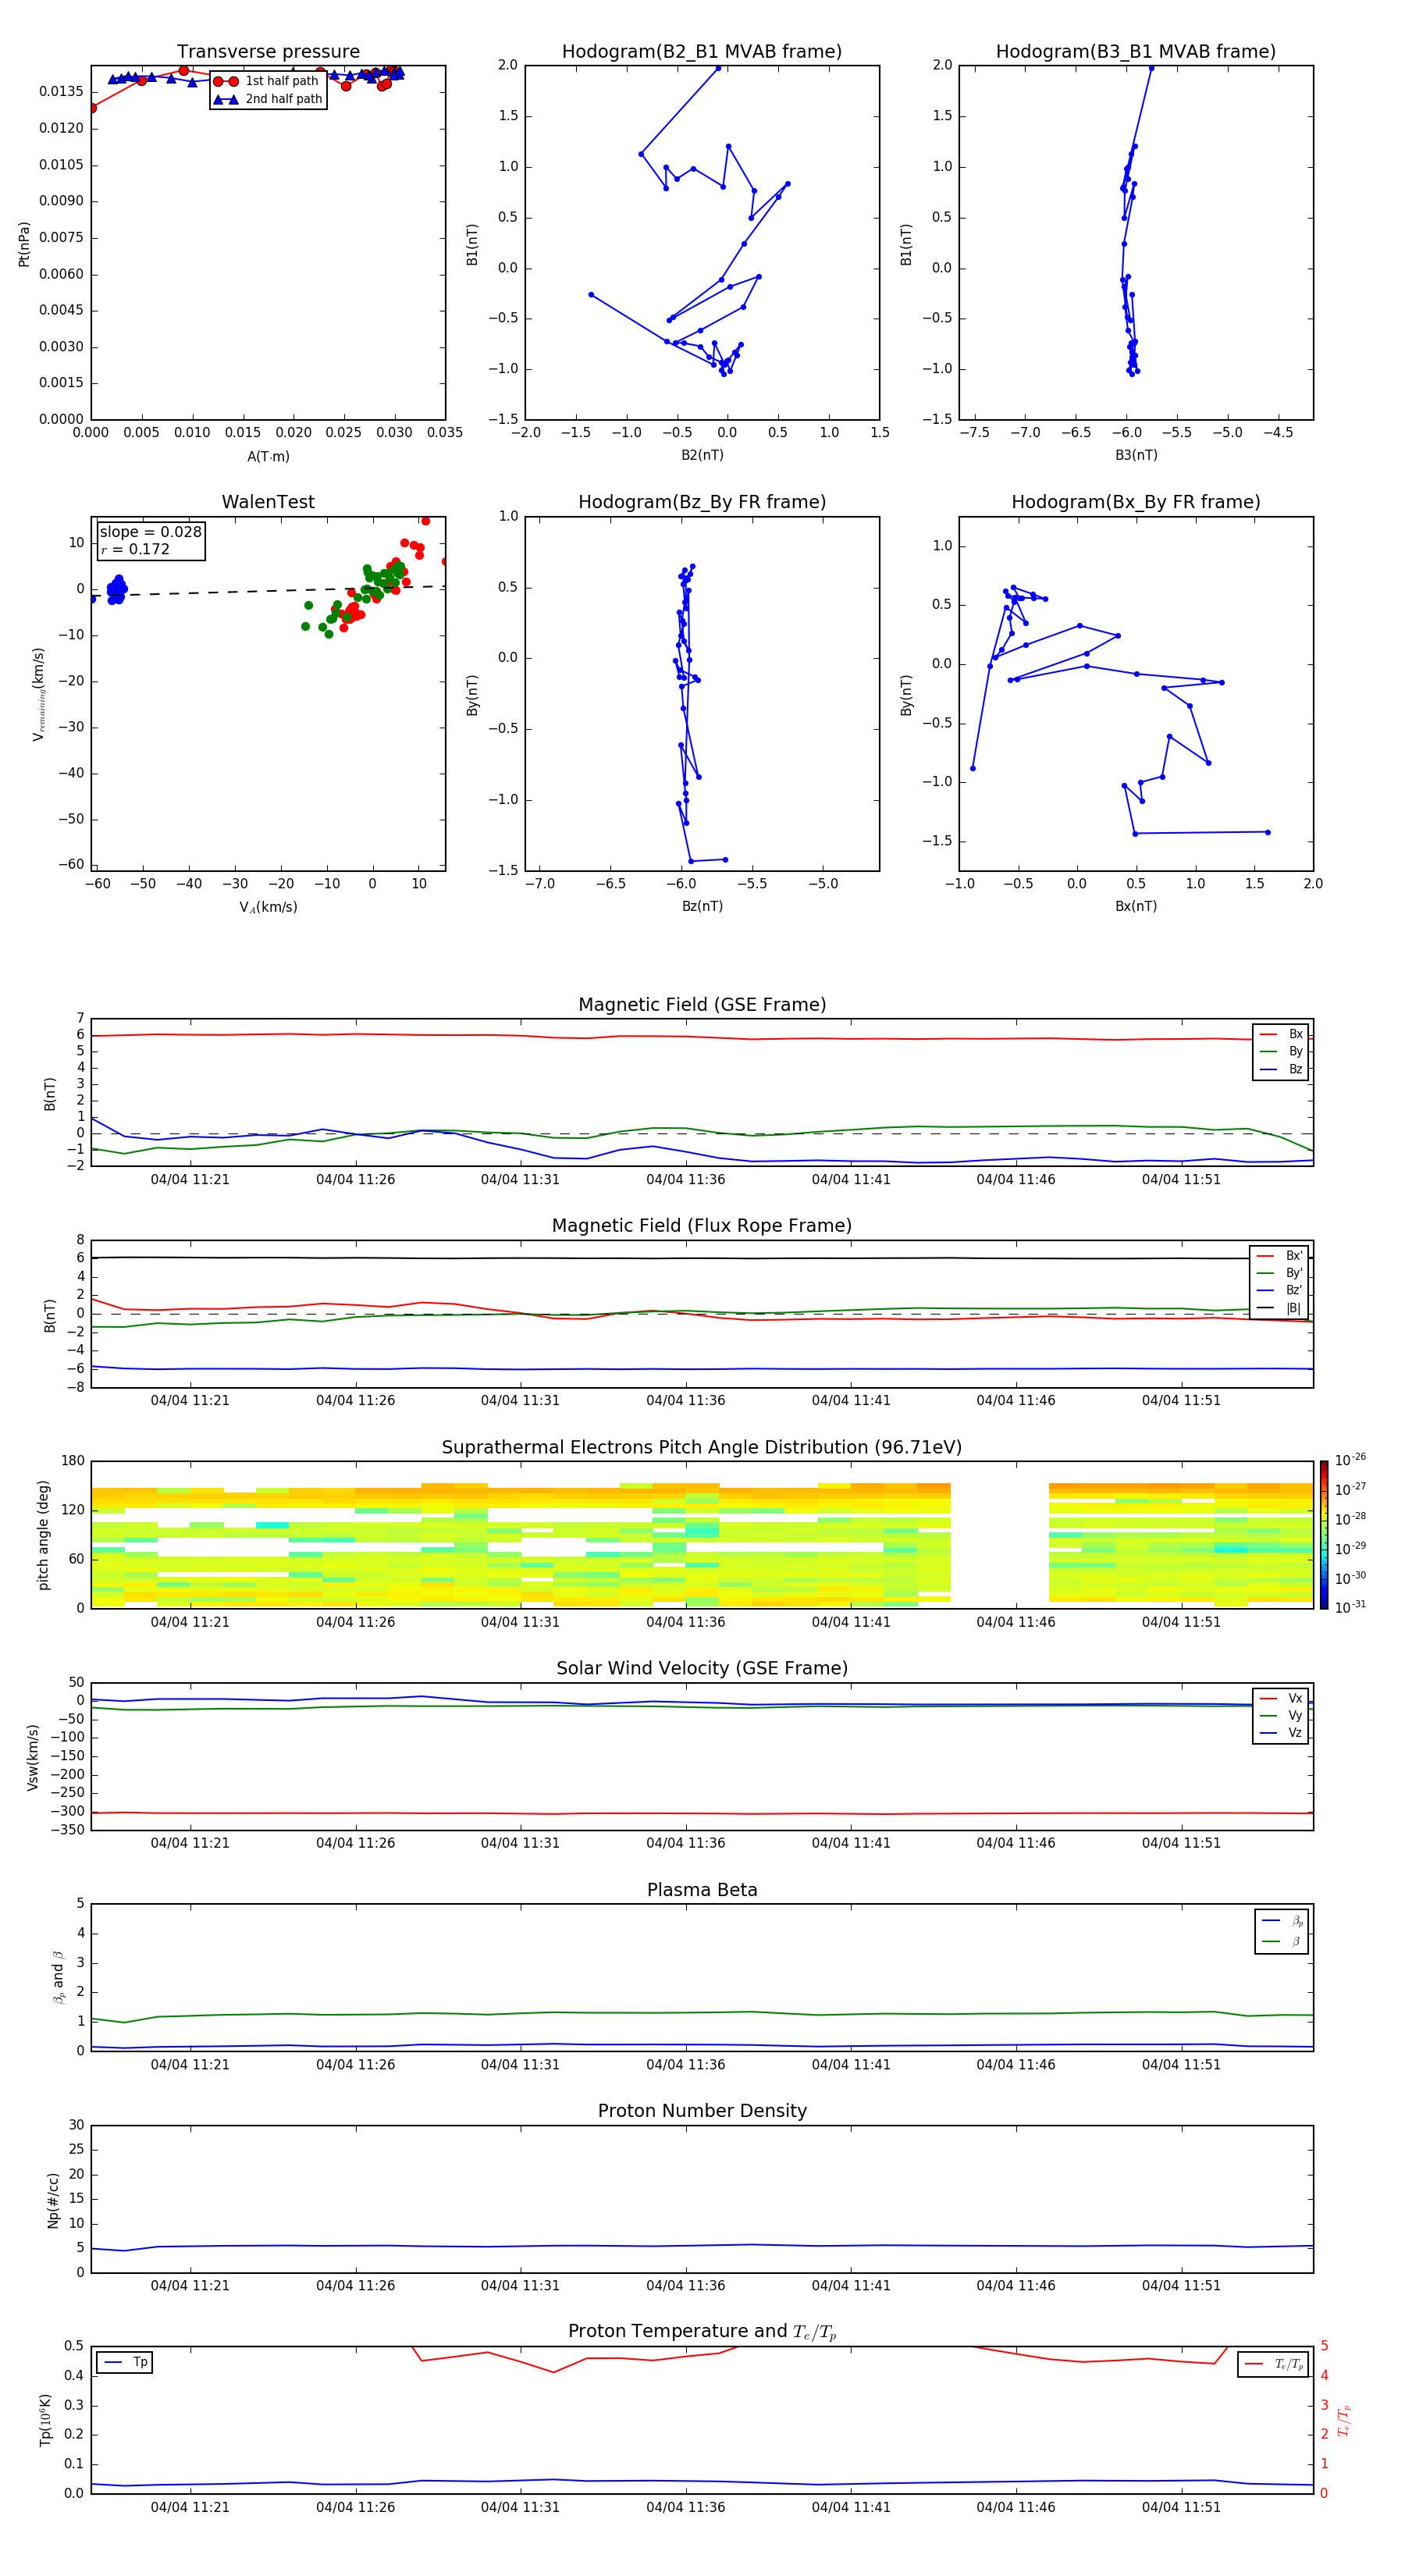Viewport: 1405px width, 2576px height.
Task: Select the "B3(nT)" x-axis label
Action: pyautogui.click(x=1136, y=455)
